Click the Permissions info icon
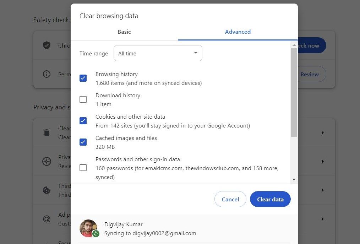Screen dimensions: 360x244 click(47, 74)
